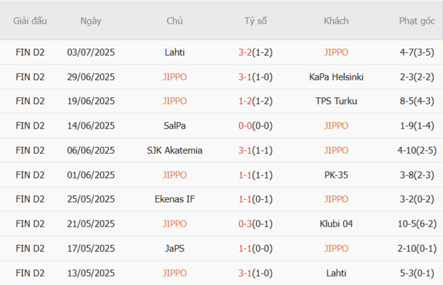Click the date 03/07/2025
Screen dimensions: 443x285
[91, 52]
